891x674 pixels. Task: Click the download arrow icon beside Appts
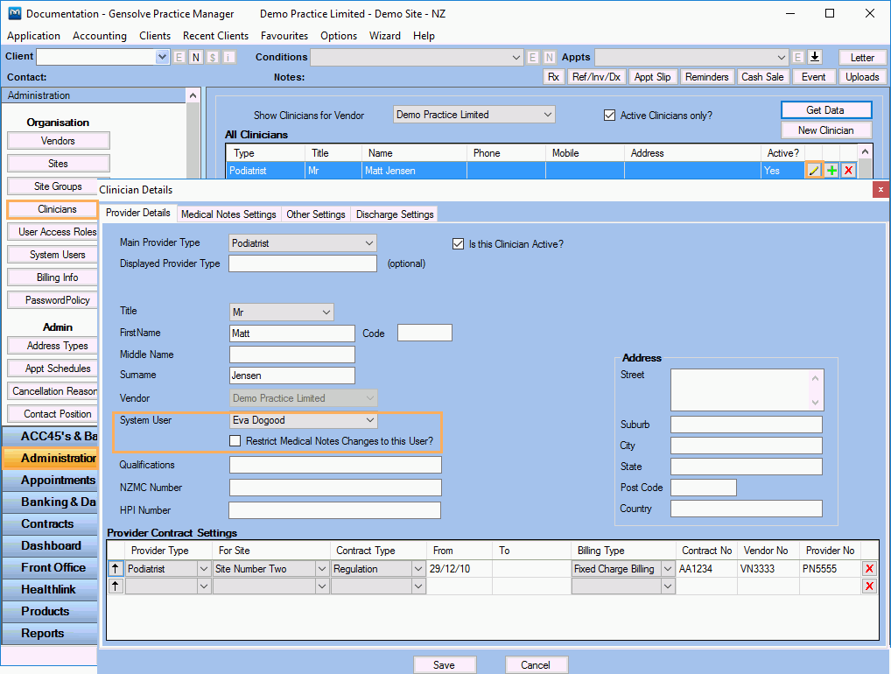tap(815, 57)
